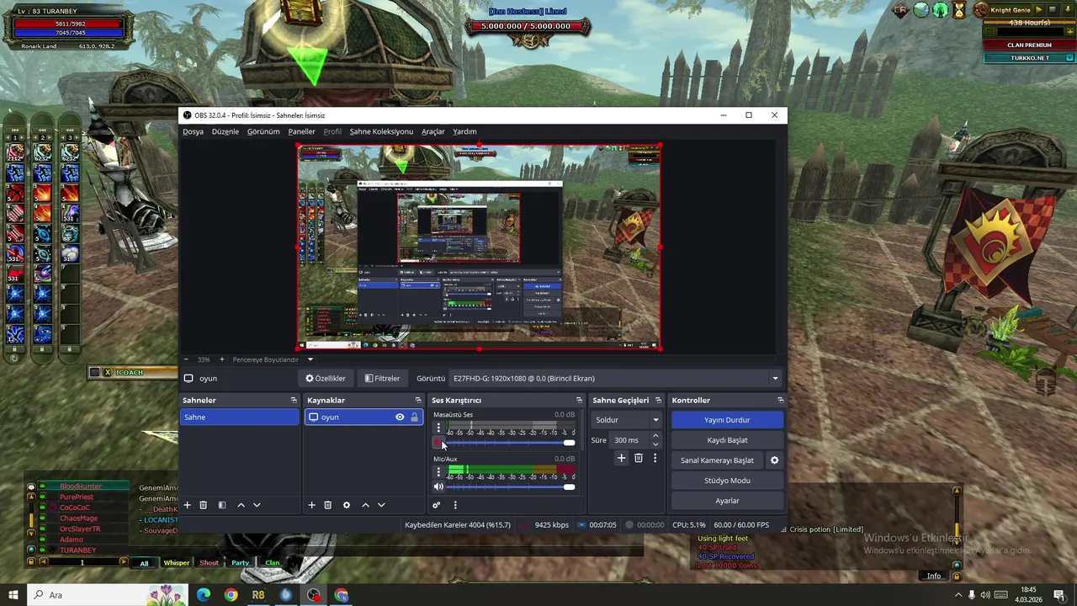Click the Masaüstü Ses volume slider

click(x=510, y=443)
